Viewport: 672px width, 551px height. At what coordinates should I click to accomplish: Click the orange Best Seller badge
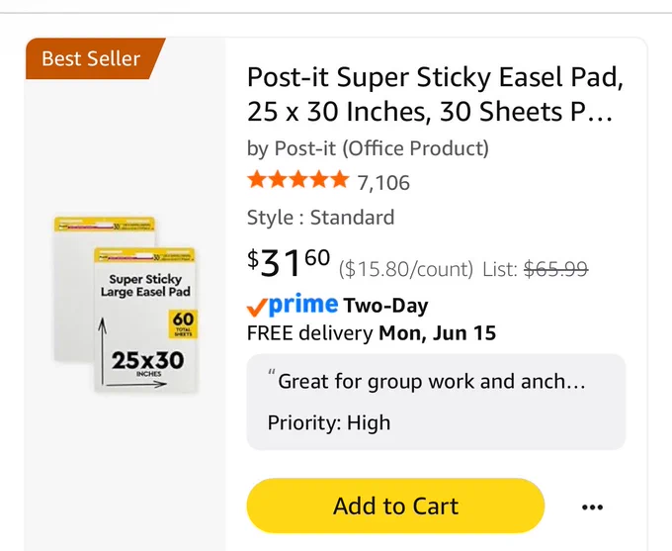pos(95,58)
